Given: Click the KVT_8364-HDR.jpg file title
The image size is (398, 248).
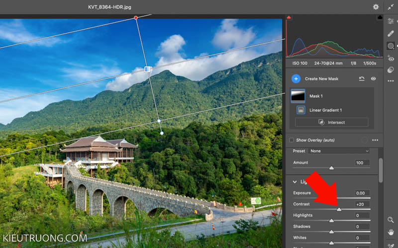Looking at the screenshot, I should pos(109,7).
